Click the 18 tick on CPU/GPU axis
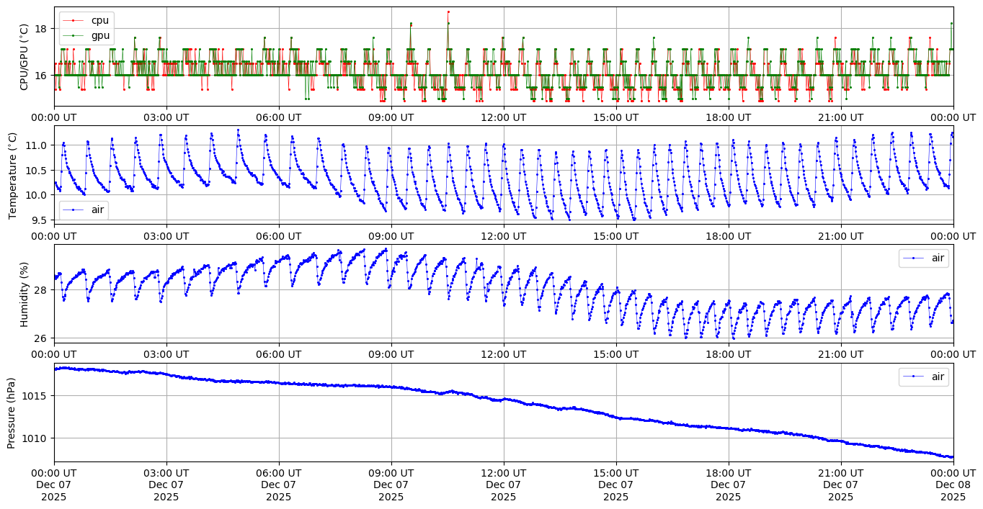 point(40,29)
